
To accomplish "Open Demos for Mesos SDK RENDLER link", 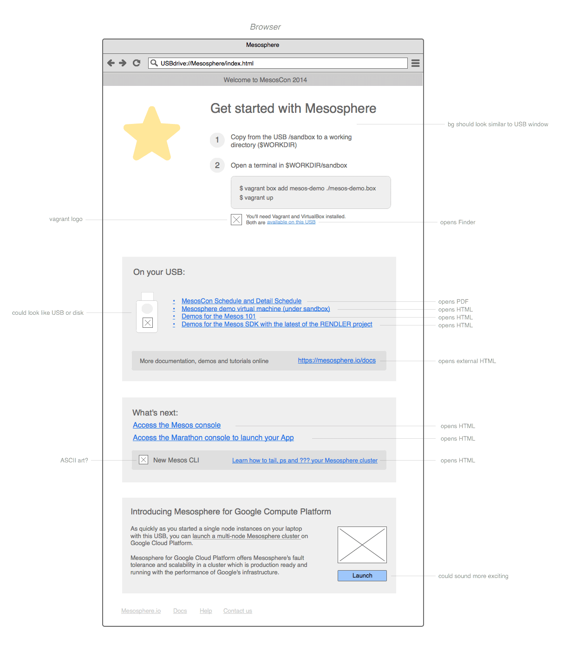I will click(x=277, y=324).
